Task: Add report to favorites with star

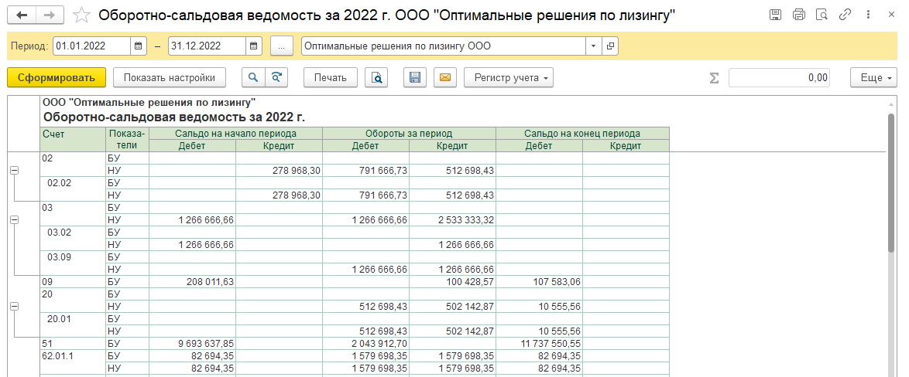Action: (81, 15)
